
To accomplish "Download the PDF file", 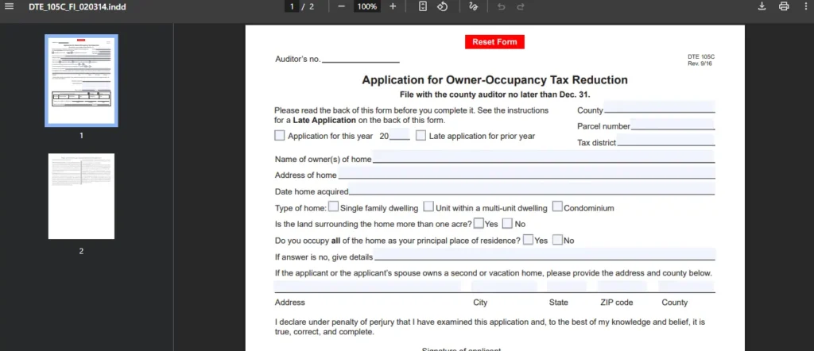I will pyautogui.click(x=762, y=6).
